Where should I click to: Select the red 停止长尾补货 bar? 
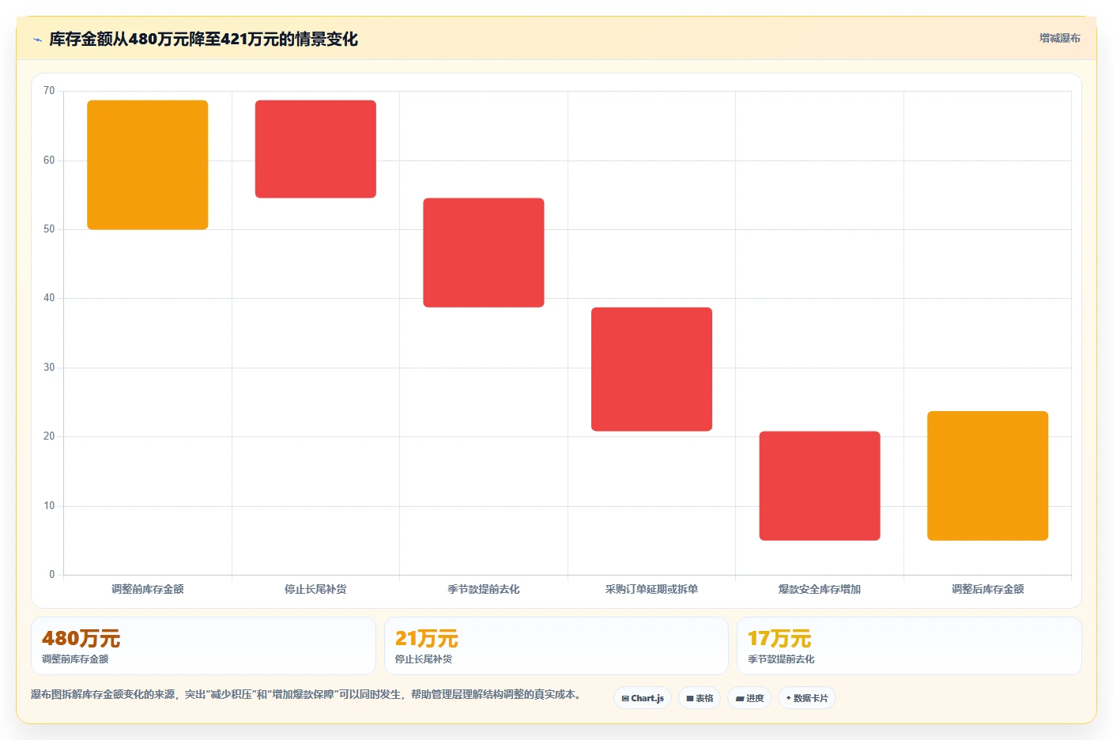[x=315, y=149]
